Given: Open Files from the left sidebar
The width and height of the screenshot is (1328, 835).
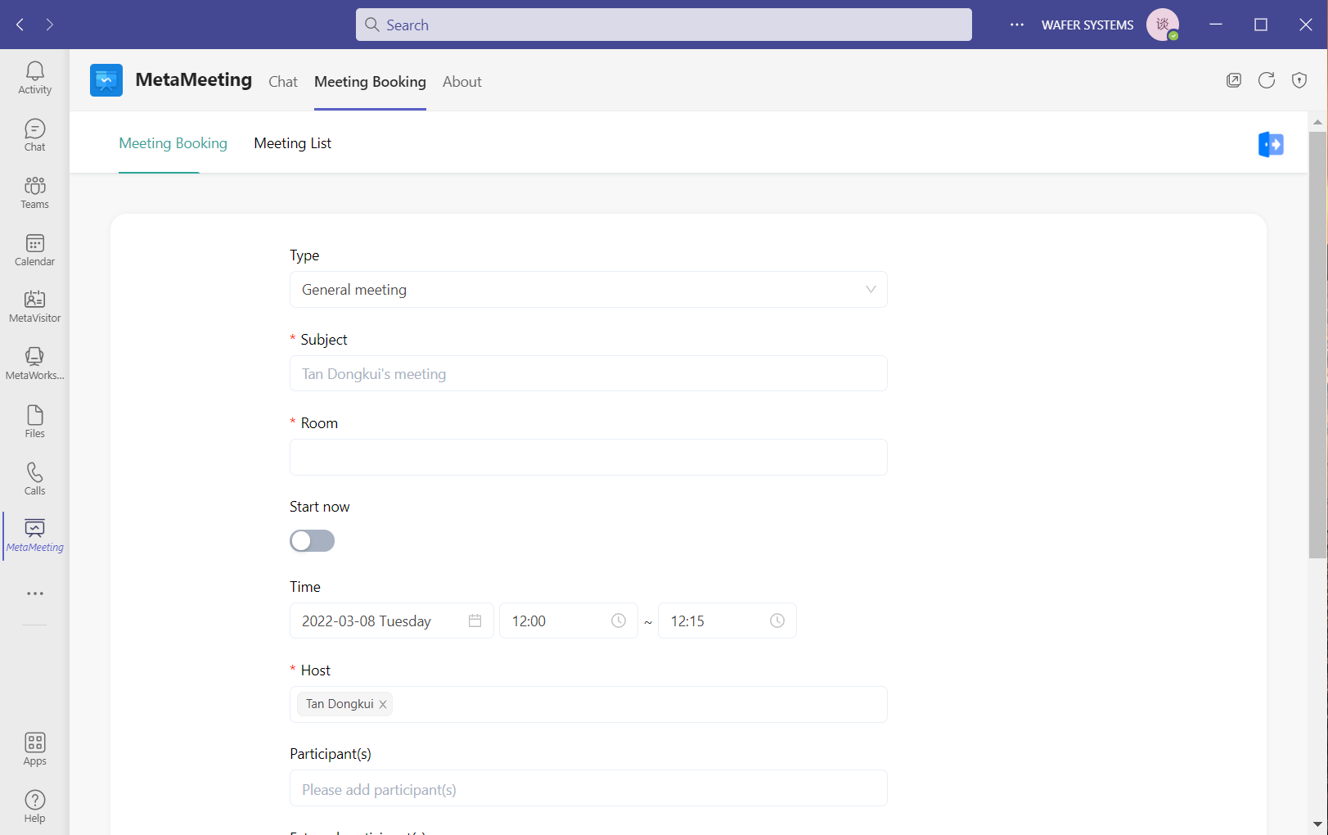Looking at the screenshot, I should point(34,422).
